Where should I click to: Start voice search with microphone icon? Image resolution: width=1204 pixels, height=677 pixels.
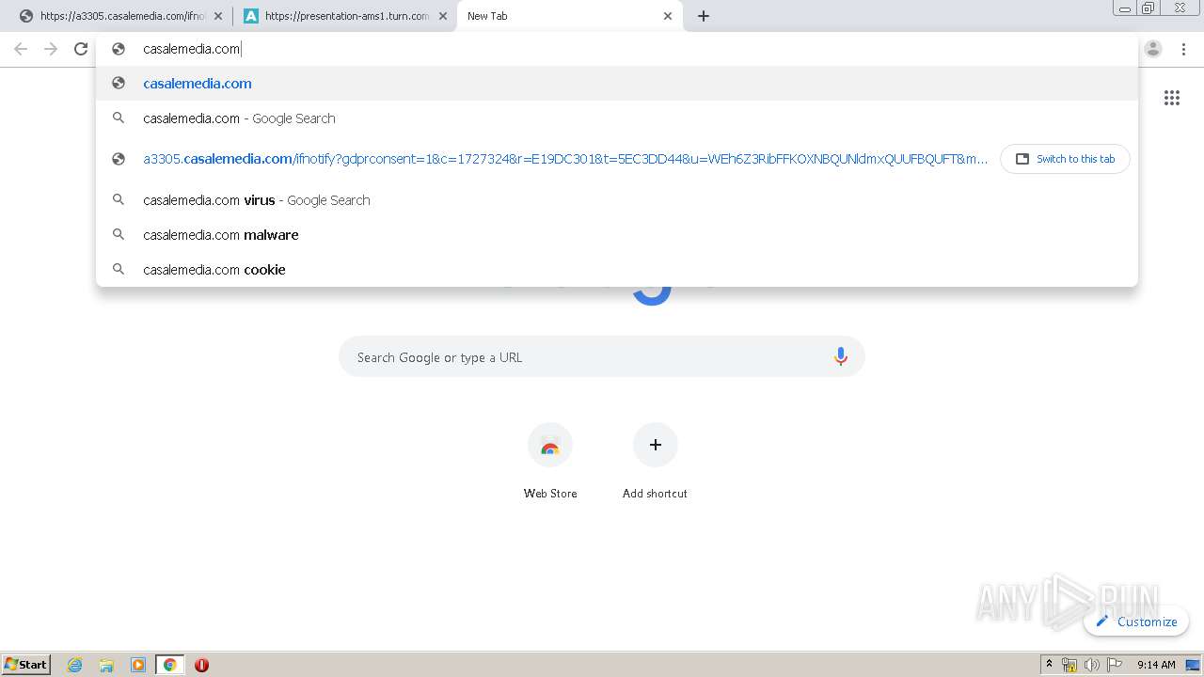pyautogui.click(x=841, y=357)
